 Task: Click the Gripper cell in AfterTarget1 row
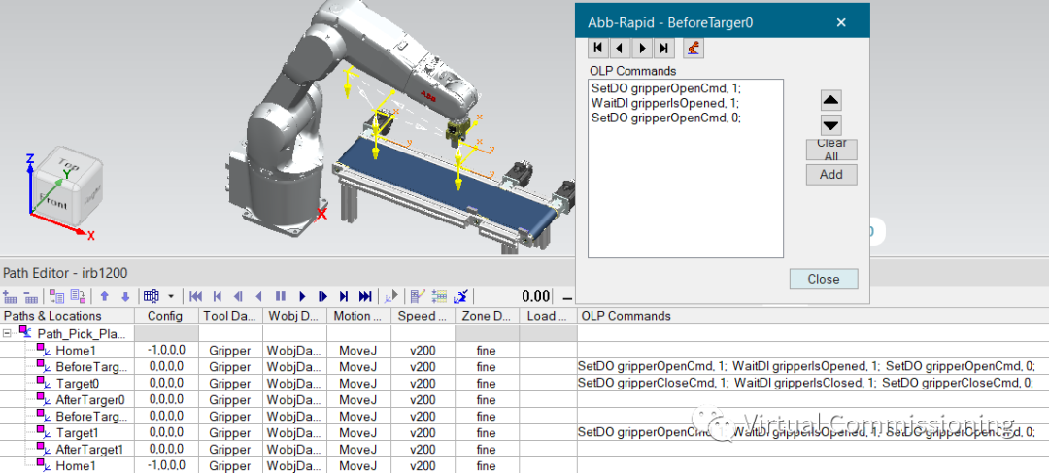pyautogui.click(x=230, y=449)
